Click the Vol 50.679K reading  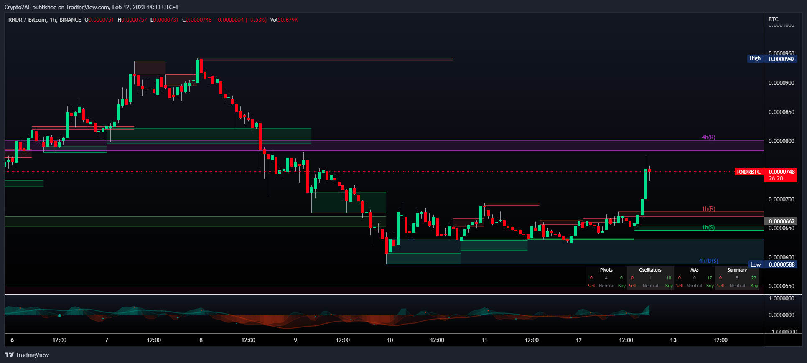284,20
